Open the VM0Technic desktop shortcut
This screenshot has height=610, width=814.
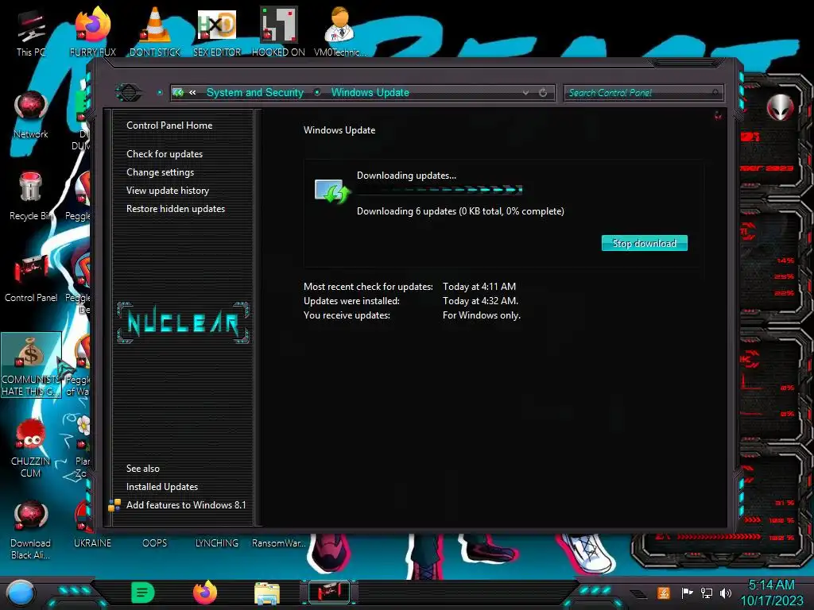tap(339, 32)
